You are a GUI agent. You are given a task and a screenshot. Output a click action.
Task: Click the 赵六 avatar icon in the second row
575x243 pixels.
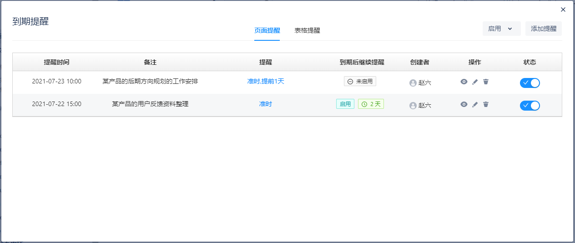click(413, 106)
